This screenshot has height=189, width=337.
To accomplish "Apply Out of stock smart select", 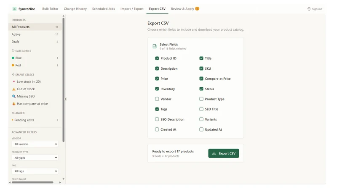I will 35,89.
